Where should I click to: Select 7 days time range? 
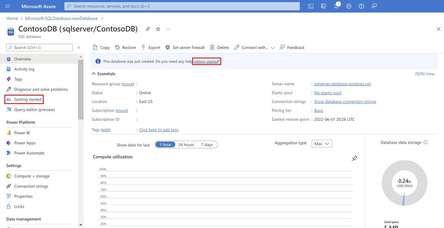(207, 145)
